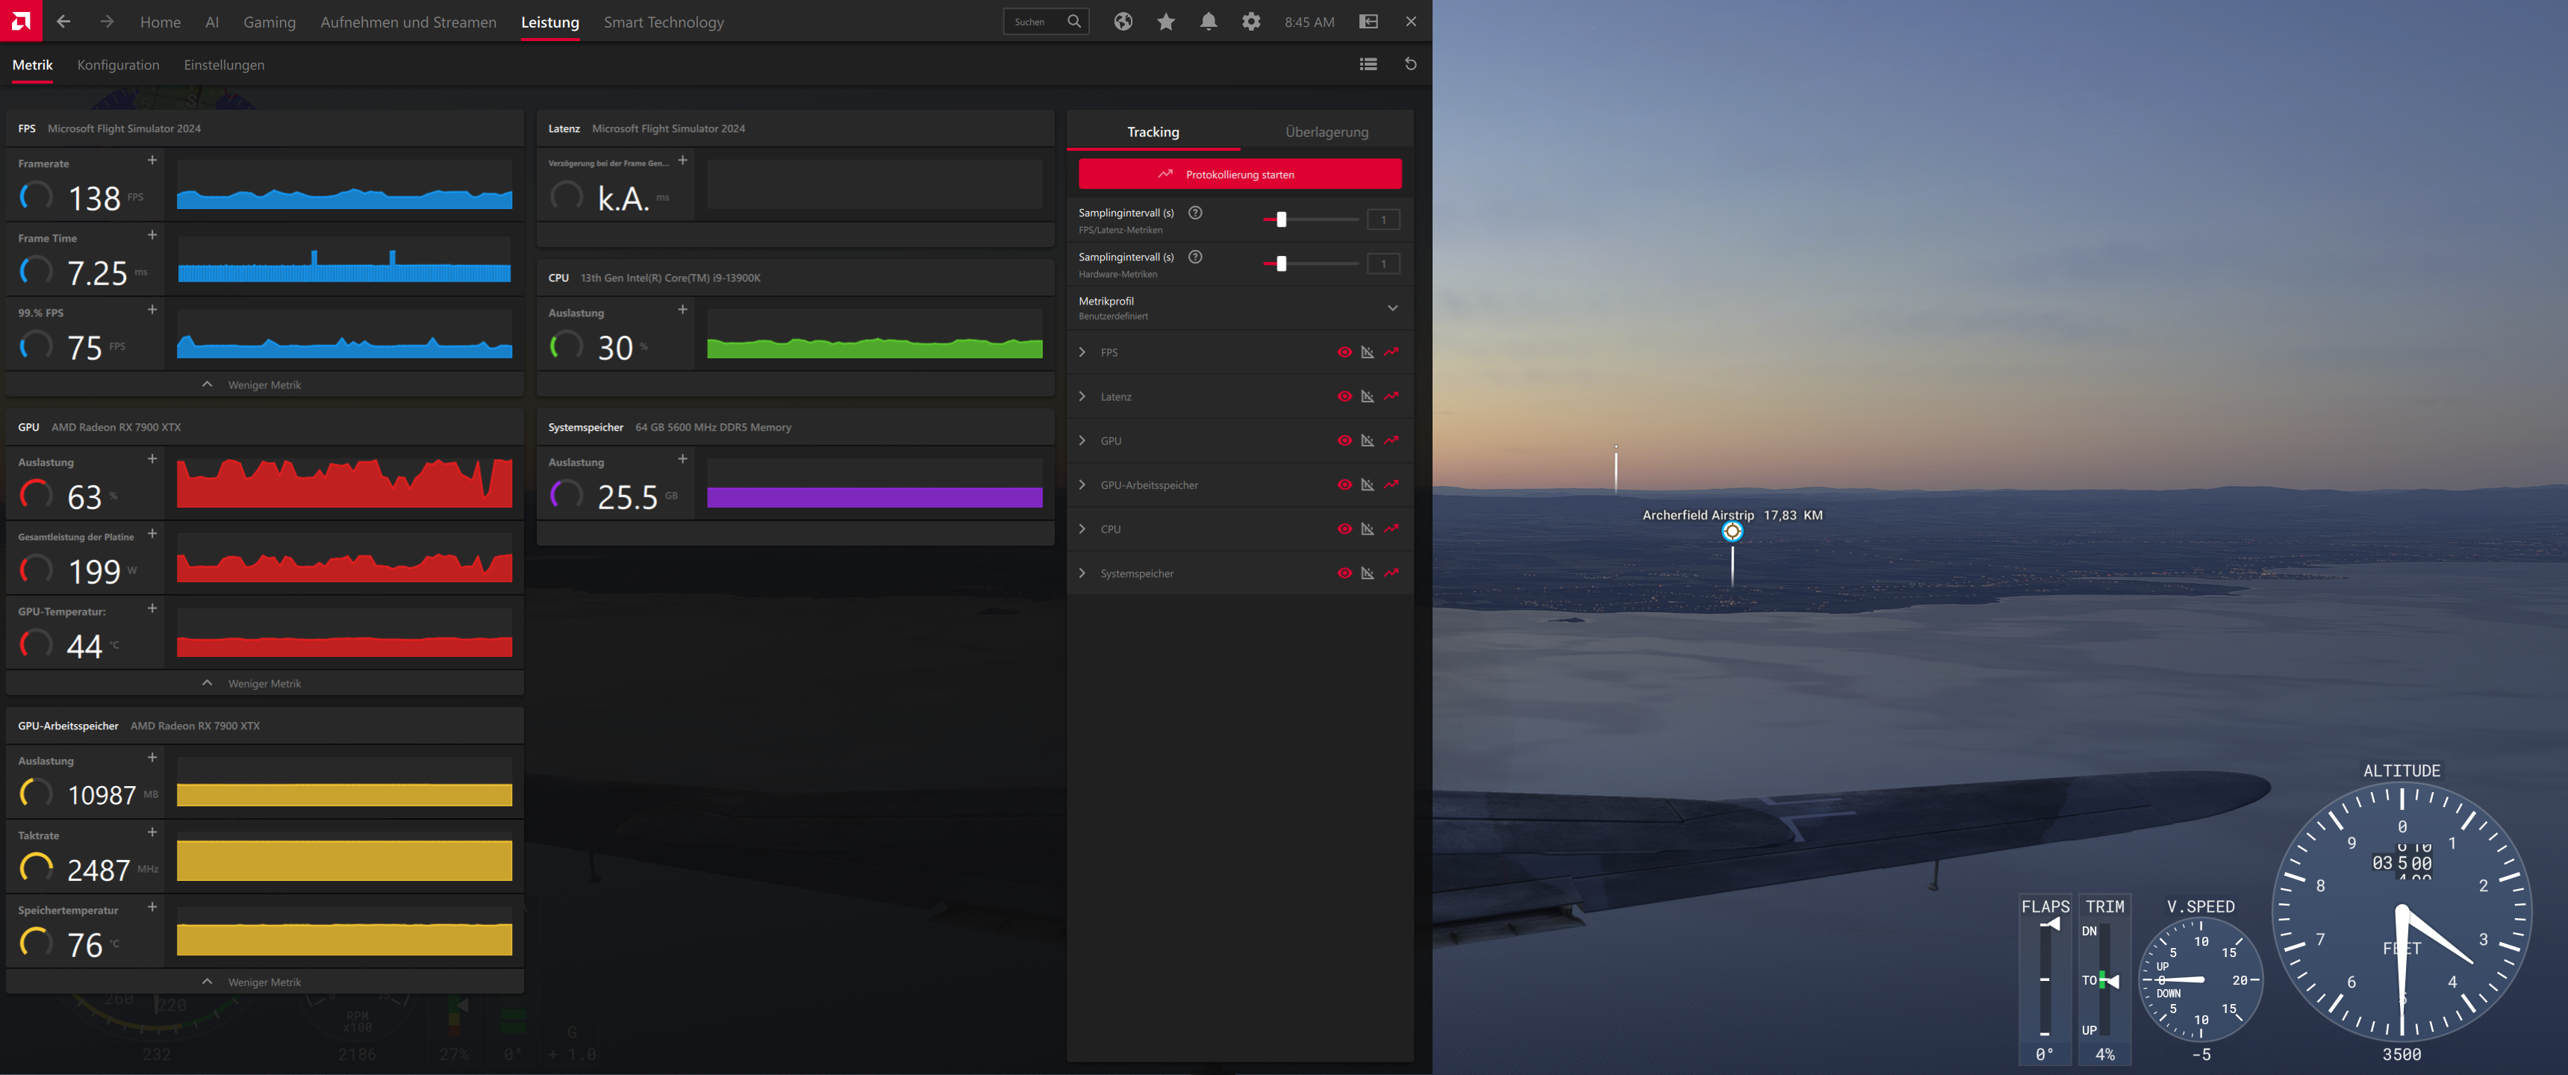Click Protokollierung starten button
Viewport: 2568px width, 1075px height.
click(x=1239, y=175)
